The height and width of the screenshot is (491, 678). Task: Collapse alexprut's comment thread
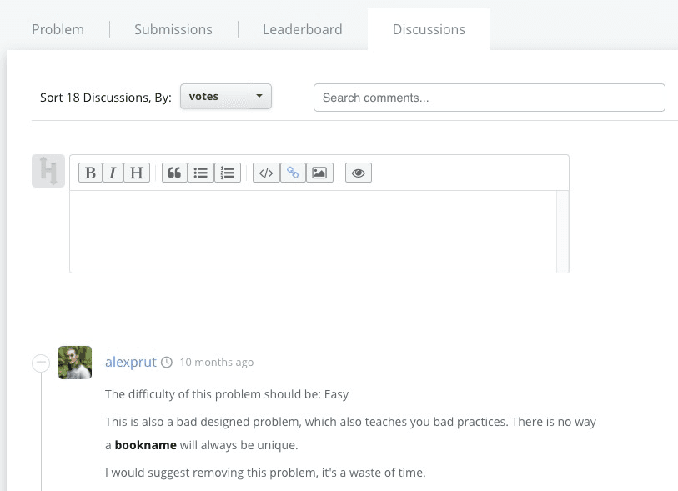click(x=41, y=363)
